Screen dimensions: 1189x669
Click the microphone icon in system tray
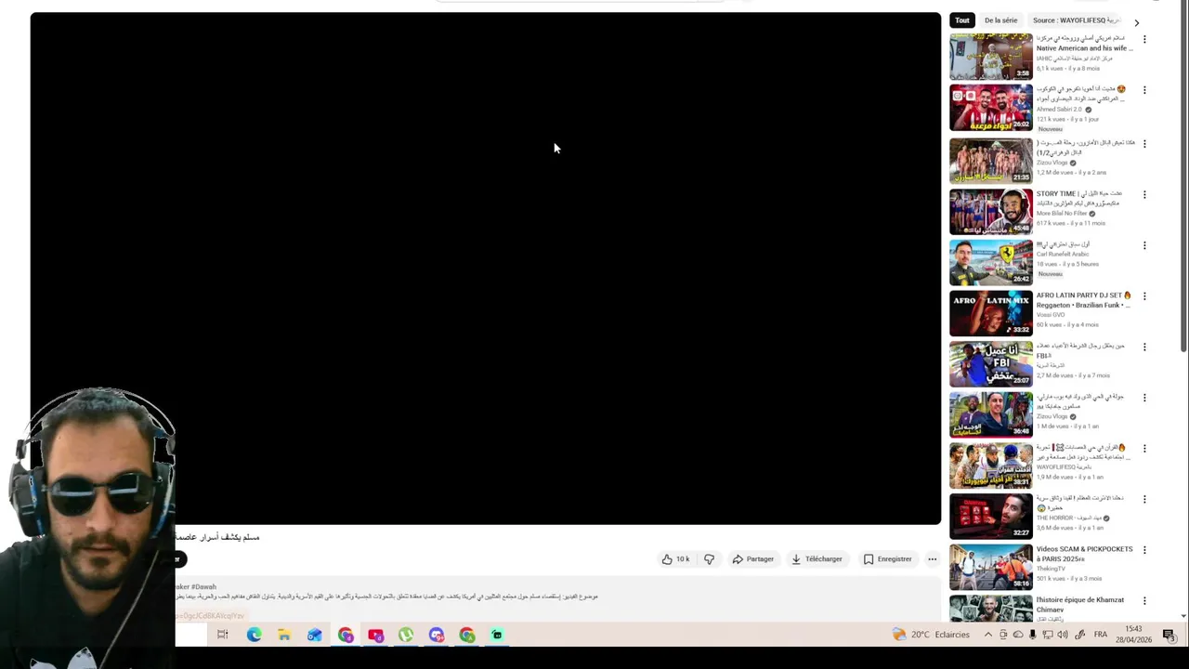1032,635
